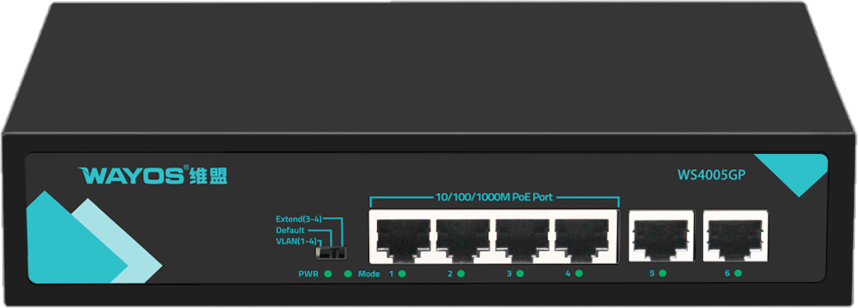Select the VLAN(1-4) mode label

296,241
